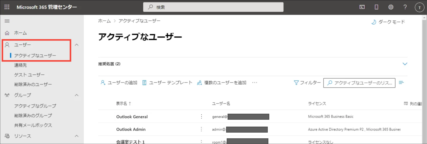Viewport: 427px width, 144px height.
Task: Click the general@ username cell
Action: [240, 117]
